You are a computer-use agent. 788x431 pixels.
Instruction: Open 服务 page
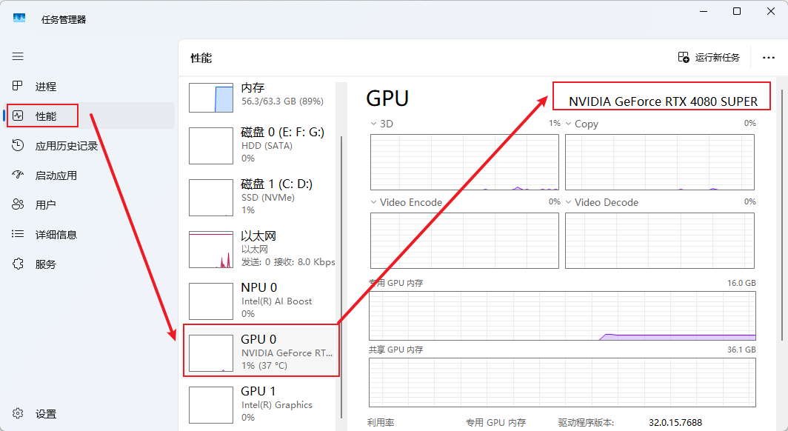(89, 264)
